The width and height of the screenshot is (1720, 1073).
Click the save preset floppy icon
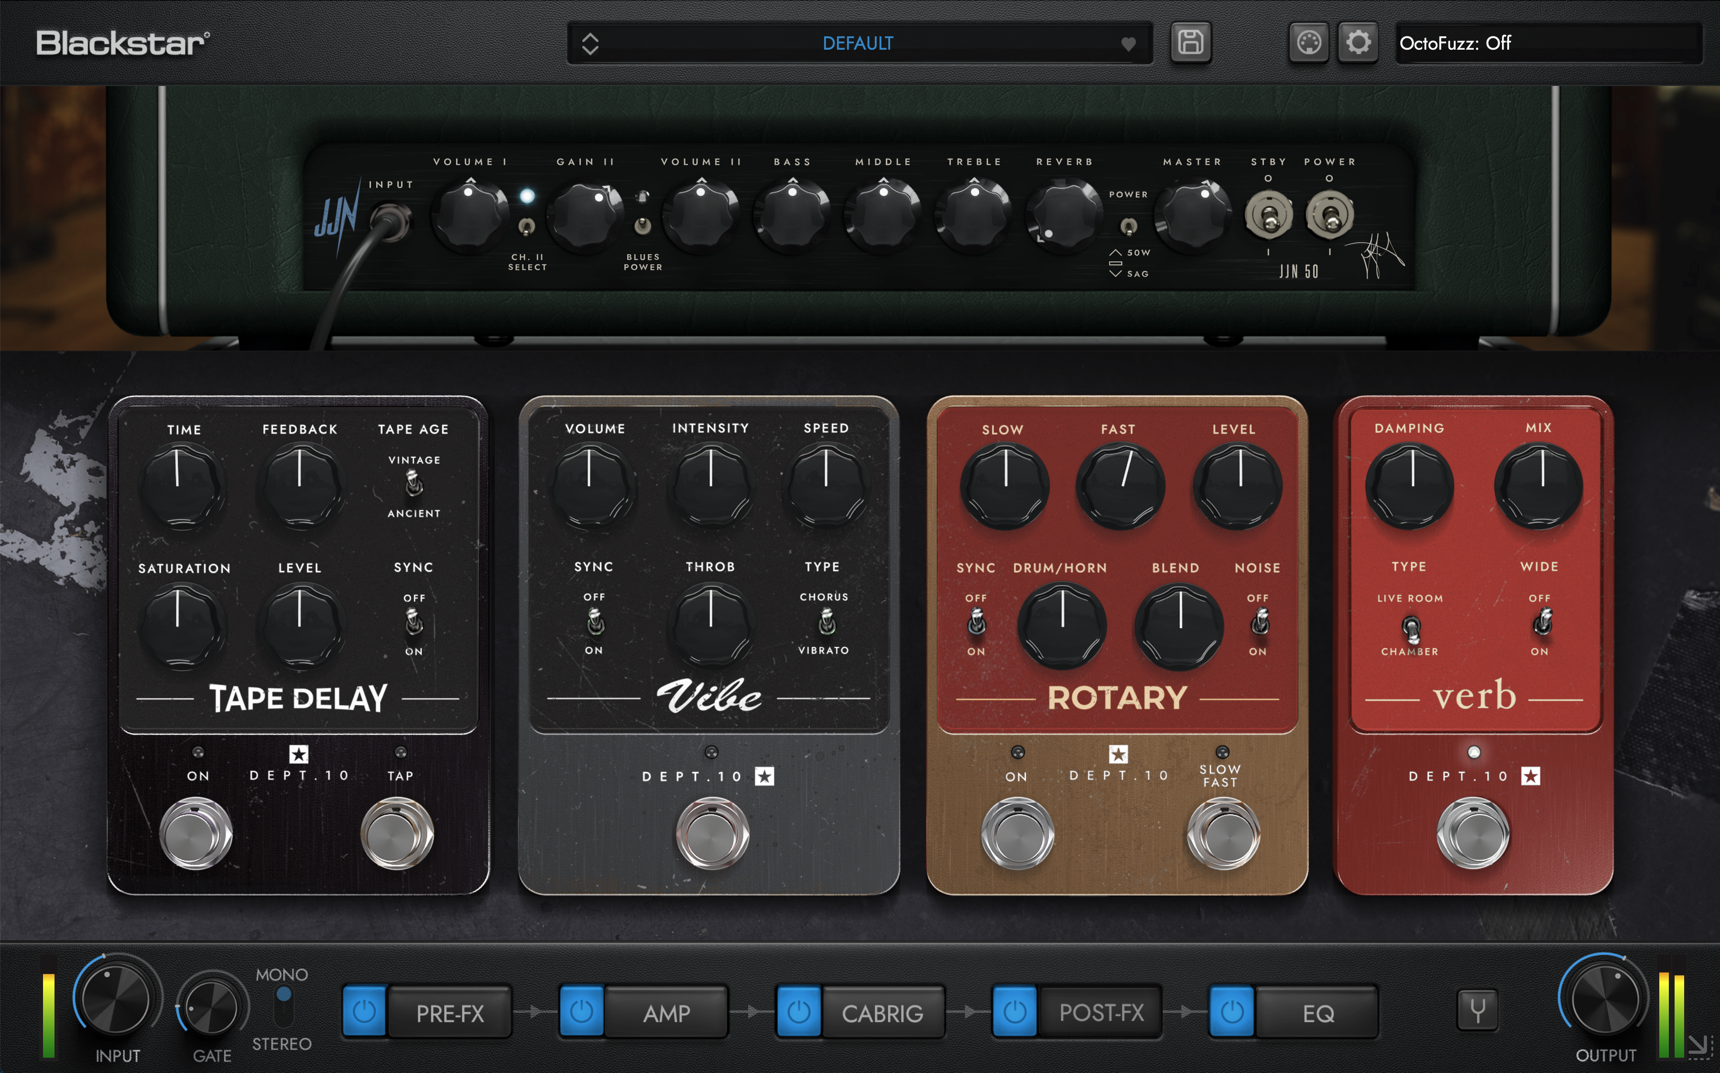(1190, 43)
